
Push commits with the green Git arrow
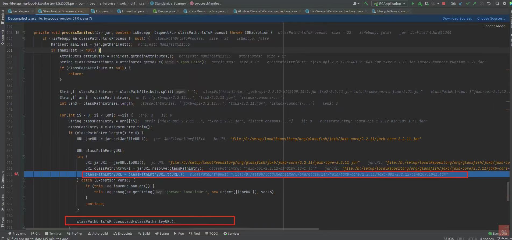[475, 3]
